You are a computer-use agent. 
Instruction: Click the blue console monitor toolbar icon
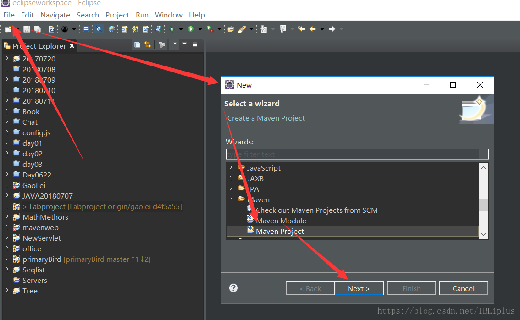pos(86,29)
